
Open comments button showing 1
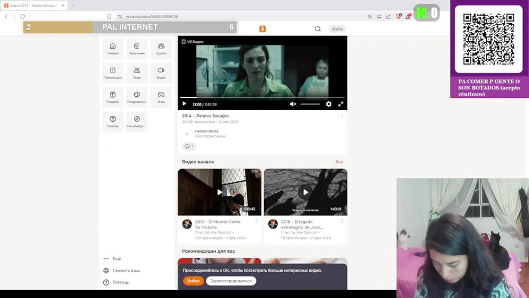pos(189,146)
